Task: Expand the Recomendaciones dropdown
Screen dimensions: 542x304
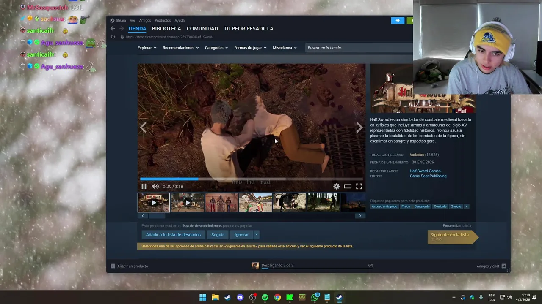Action: pos(181,48)
